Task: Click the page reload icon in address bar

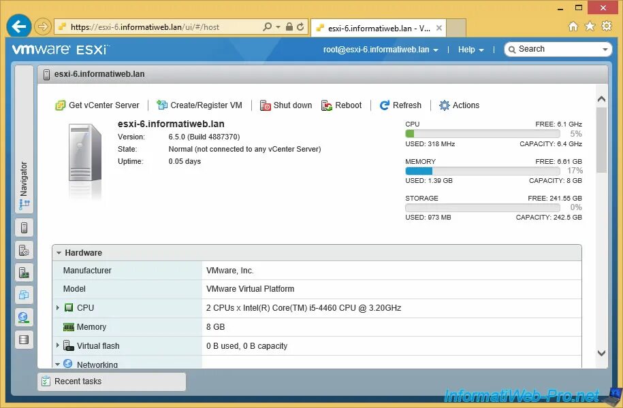Action: coord(300,27)
